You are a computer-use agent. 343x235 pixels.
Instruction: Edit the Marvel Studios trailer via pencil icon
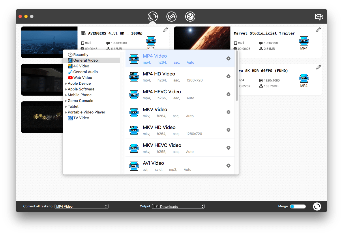pos(318,29)
